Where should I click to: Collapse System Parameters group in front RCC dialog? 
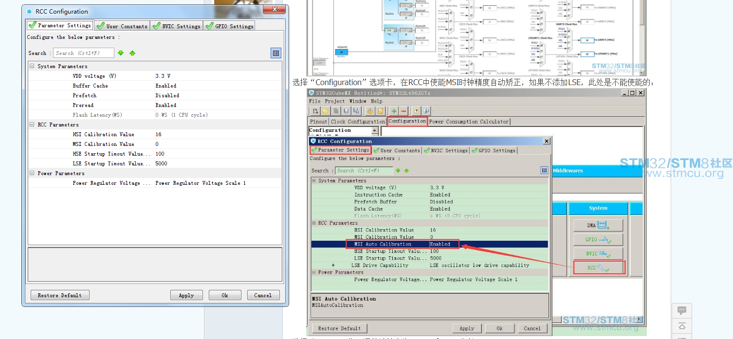pos(32,66)
